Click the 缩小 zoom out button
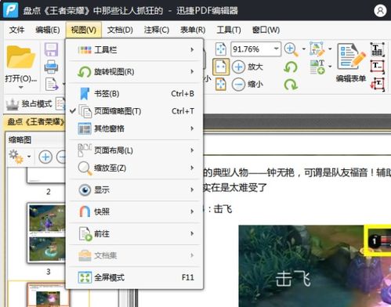Image resolution: width=391 pixels, height=307 pixels. [247, 85]
